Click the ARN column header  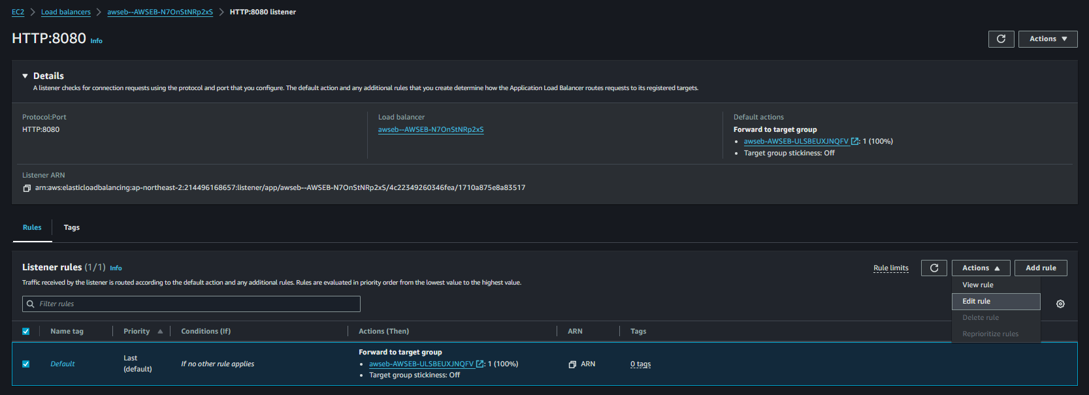[575, 331]
